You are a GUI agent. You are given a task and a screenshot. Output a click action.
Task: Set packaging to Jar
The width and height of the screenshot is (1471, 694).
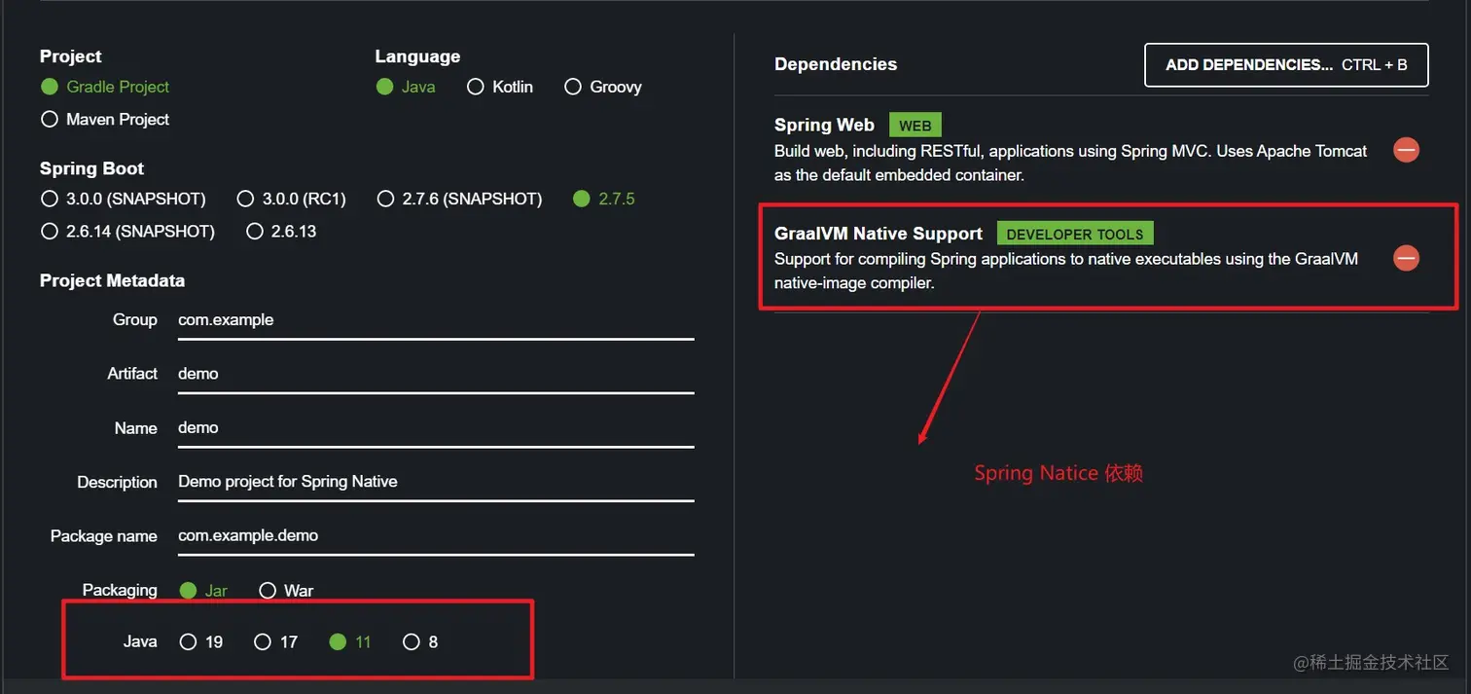tap(203, 590)
